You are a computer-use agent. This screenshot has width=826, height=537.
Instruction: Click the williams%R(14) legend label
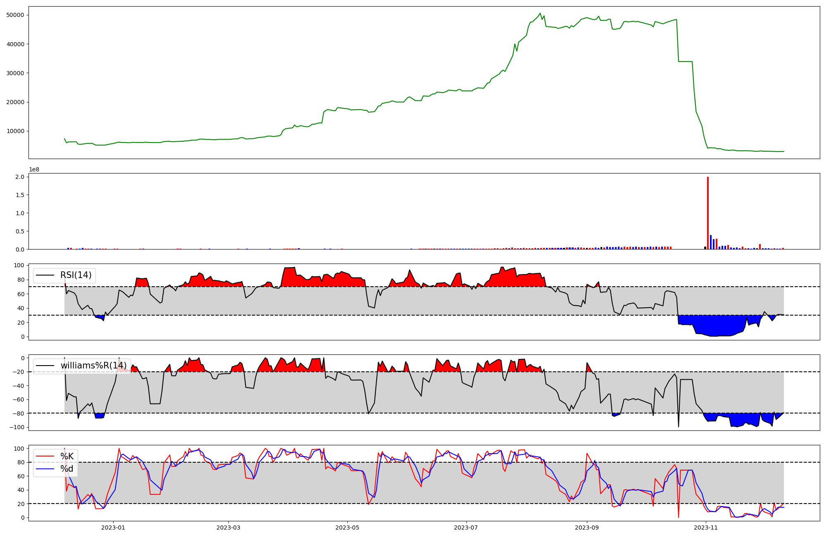click(x=93, y=366)
